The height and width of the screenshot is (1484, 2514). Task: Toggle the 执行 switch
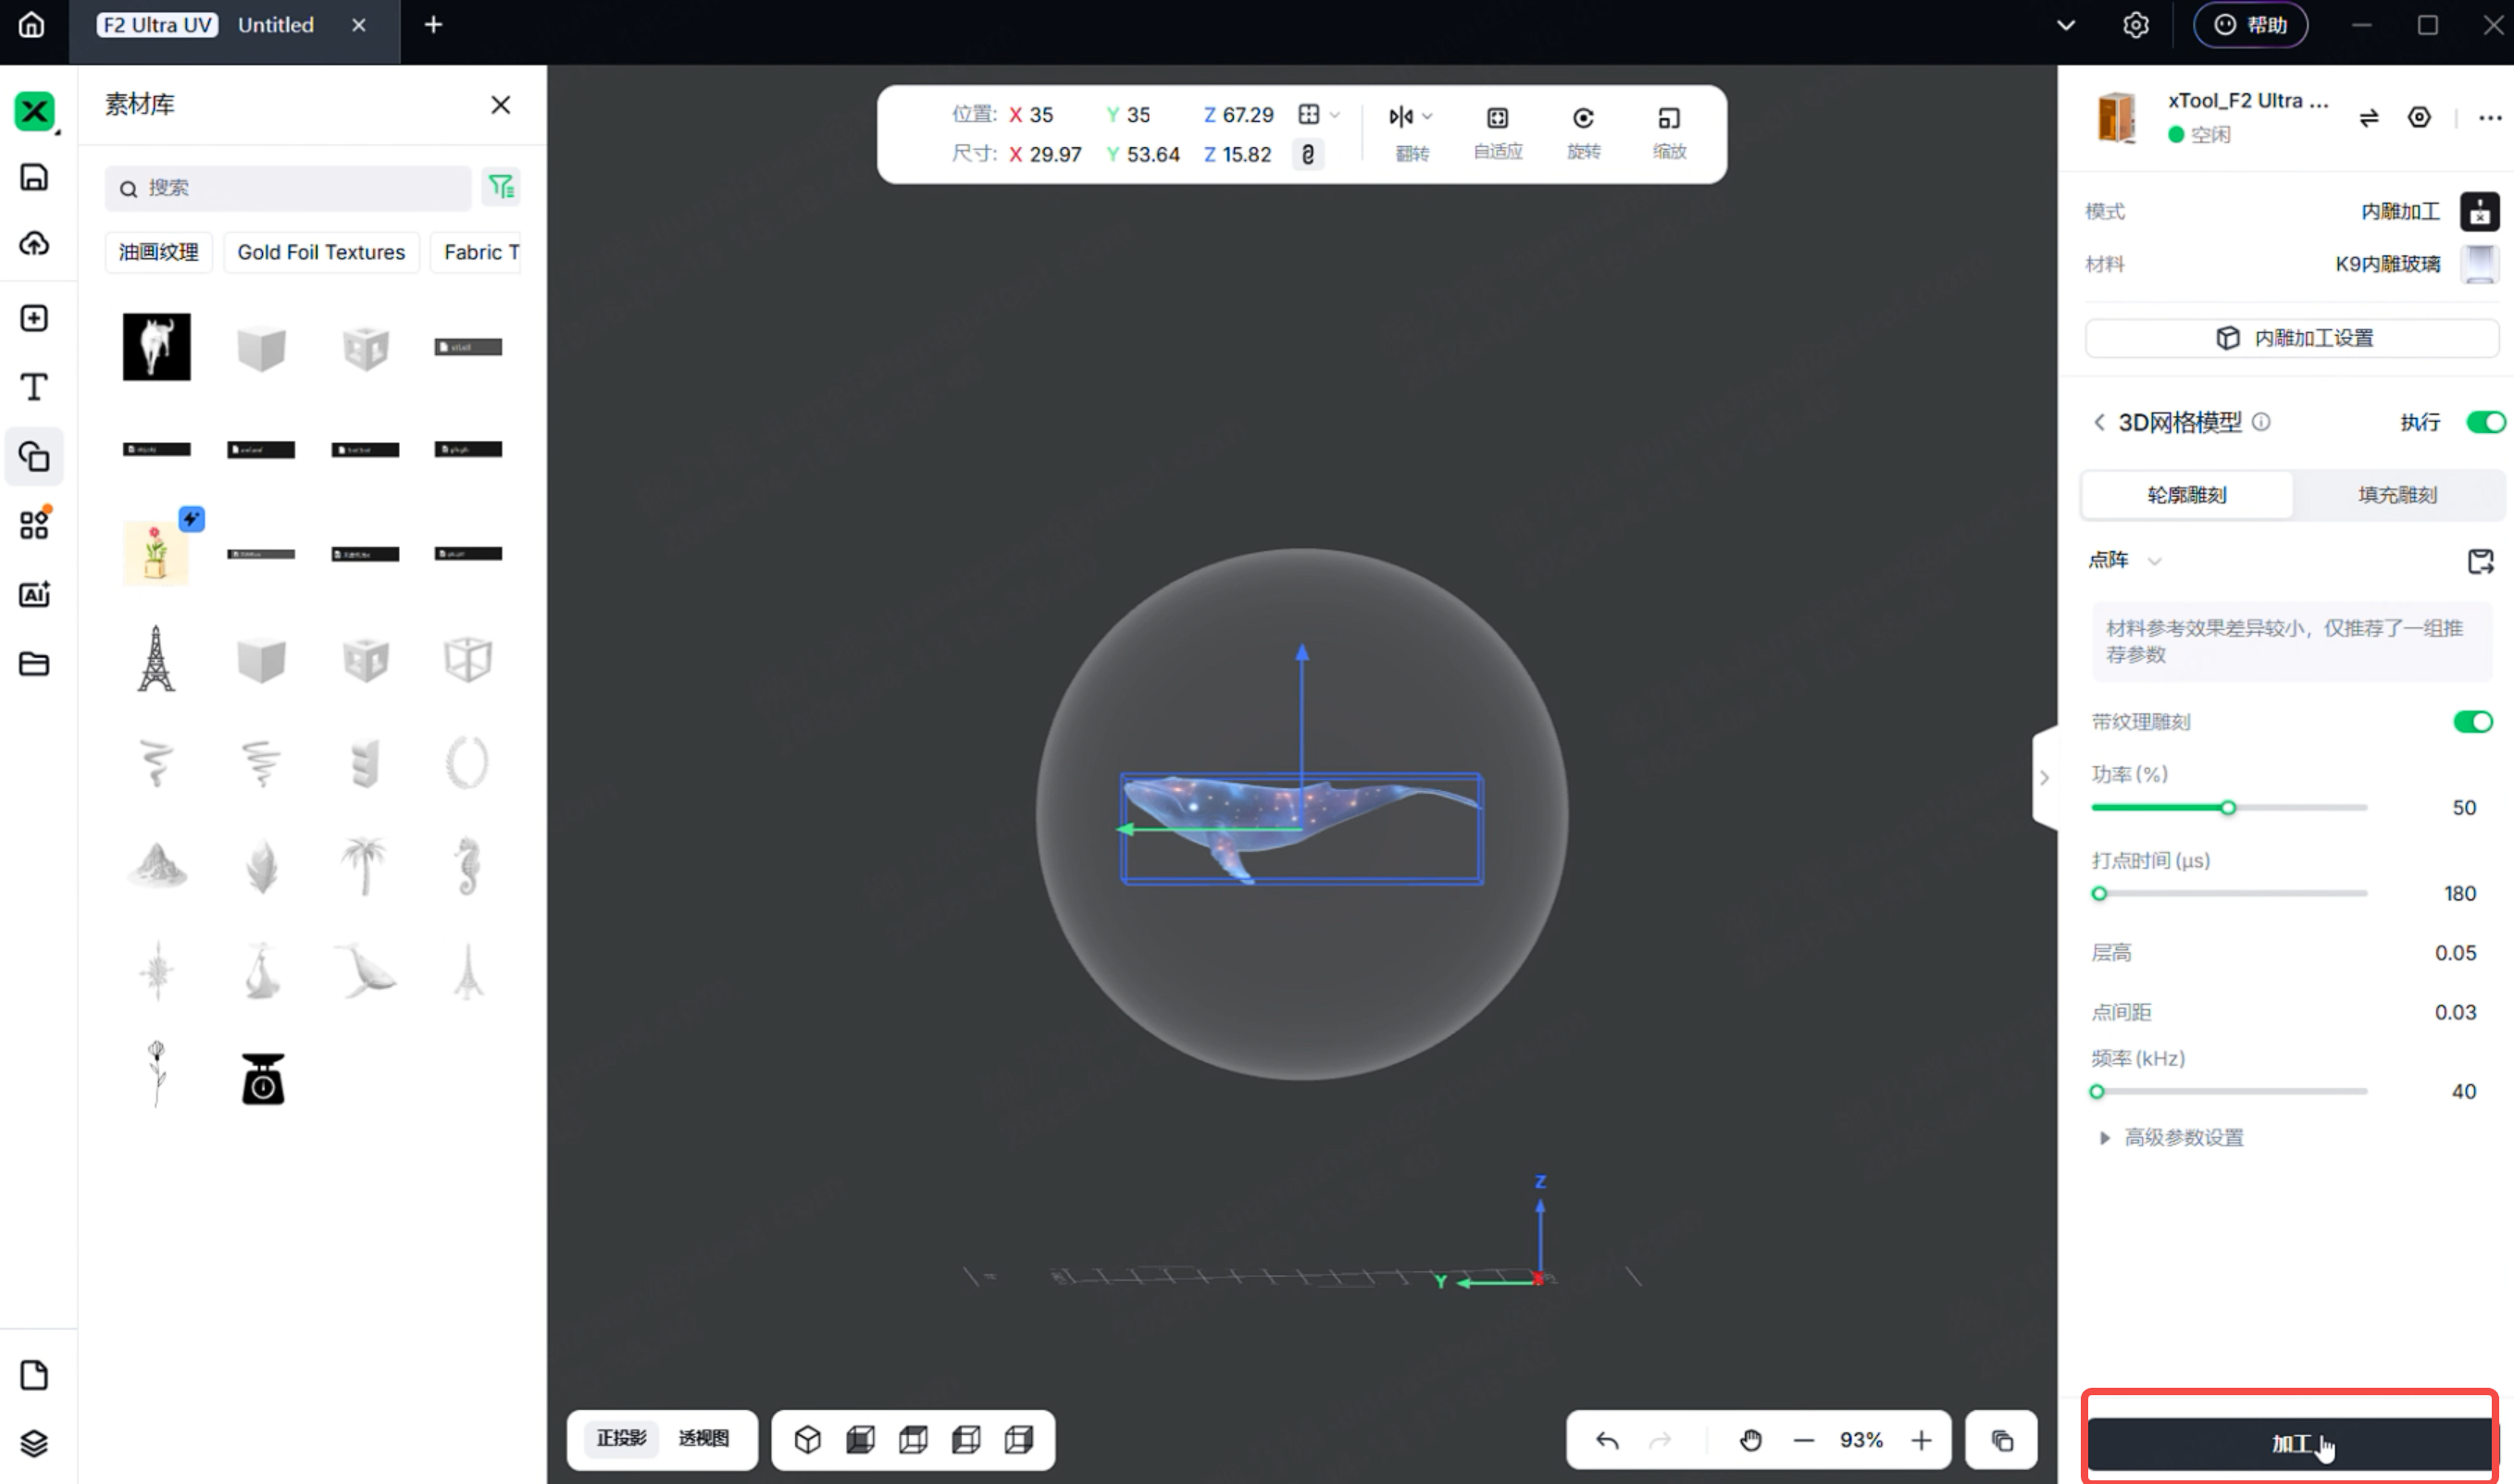(x=2486, y=422)
